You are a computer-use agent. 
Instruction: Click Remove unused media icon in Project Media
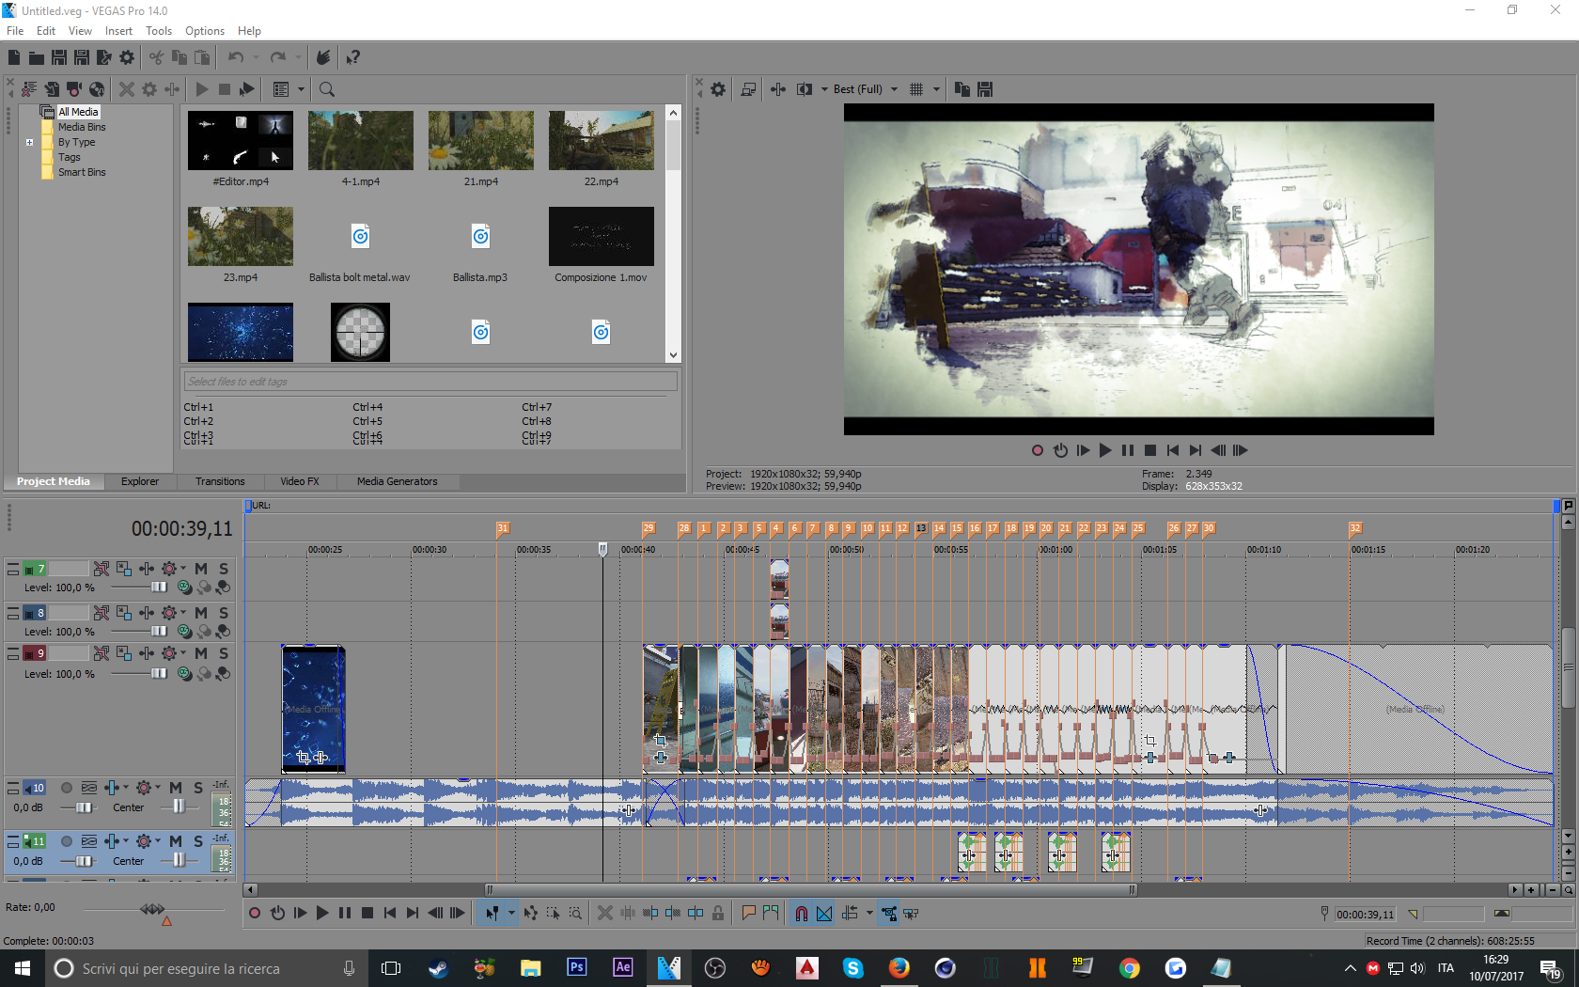click(x=29, y=89)
